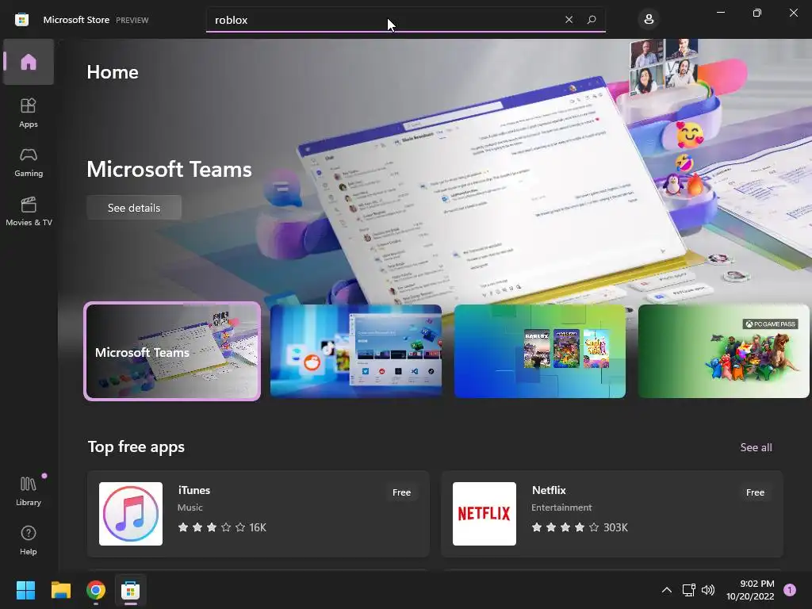Viewport: 812px width, 609px height.
Task: Select the PC Game Pass thumbnail
Action: 723,351
